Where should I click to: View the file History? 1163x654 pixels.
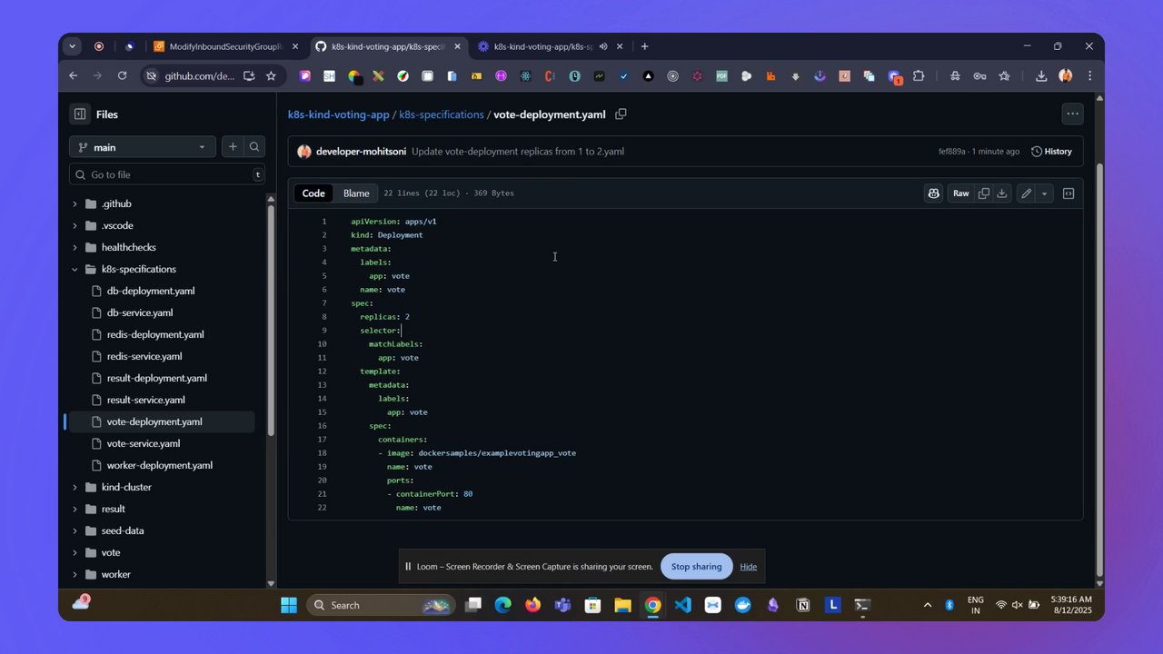click(1051, 152)
